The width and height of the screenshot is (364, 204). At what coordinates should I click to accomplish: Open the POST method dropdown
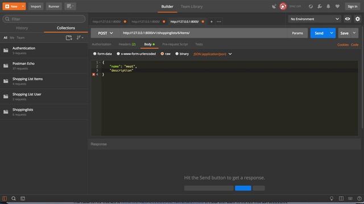tap(105, 33)
